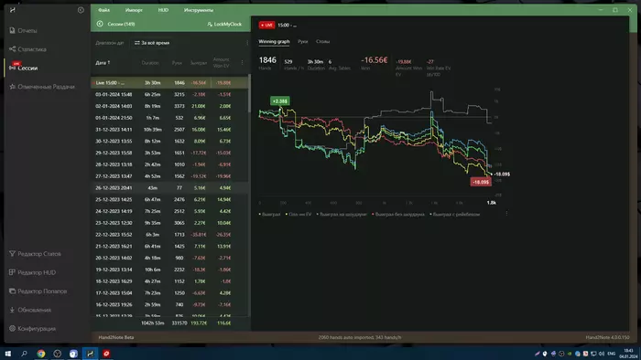This screenshot has width=641, height=360.
Task: Click the Hand2Note logo icon top-left
Action: tap(13, 10)
